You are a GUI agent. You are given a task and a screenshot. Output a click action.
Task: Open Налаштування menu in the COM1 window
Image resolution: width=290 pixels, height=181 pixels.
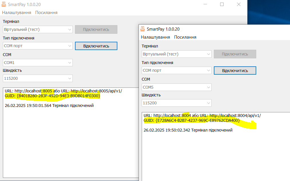pyautogui.click(x=17, y=13)
